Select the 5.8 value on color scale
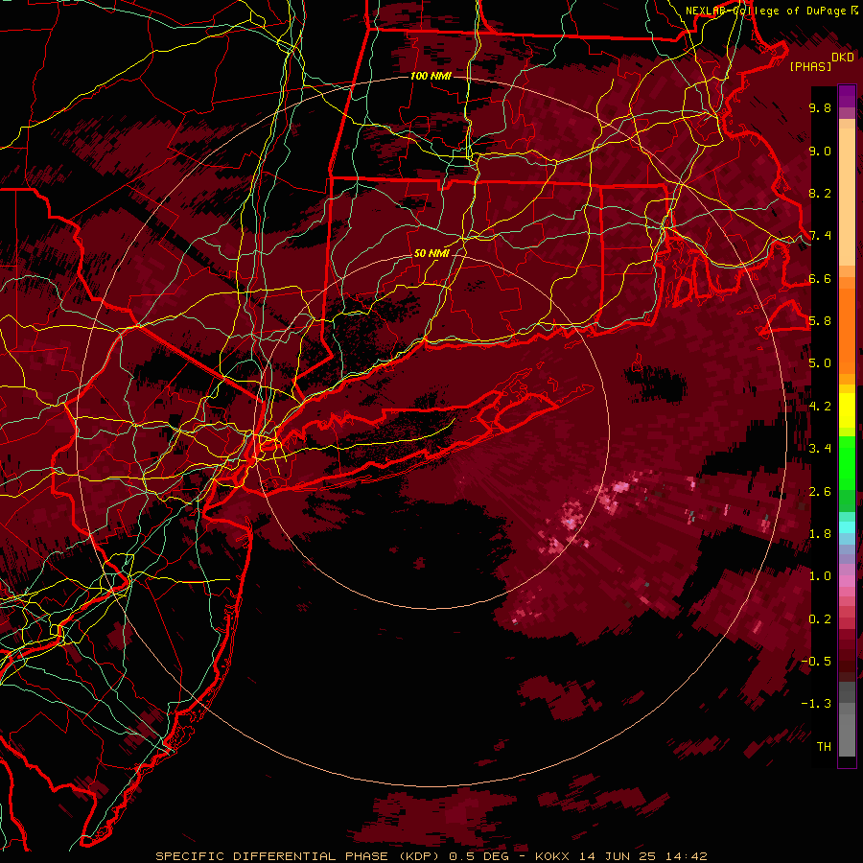 pyautogui.click(x=820, y=321)
